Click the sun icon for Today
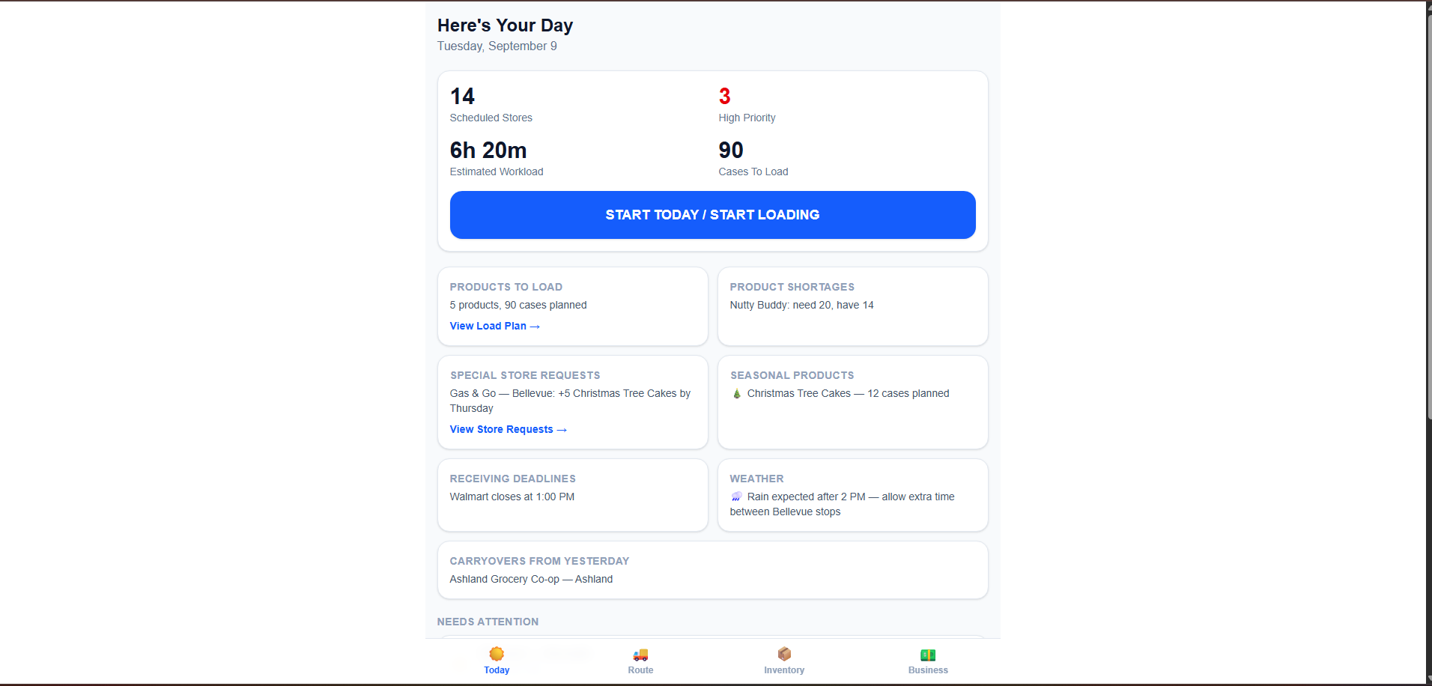The height and width of the screenshot is (686, 1432). pyautogui.click(x=497, y=654)
